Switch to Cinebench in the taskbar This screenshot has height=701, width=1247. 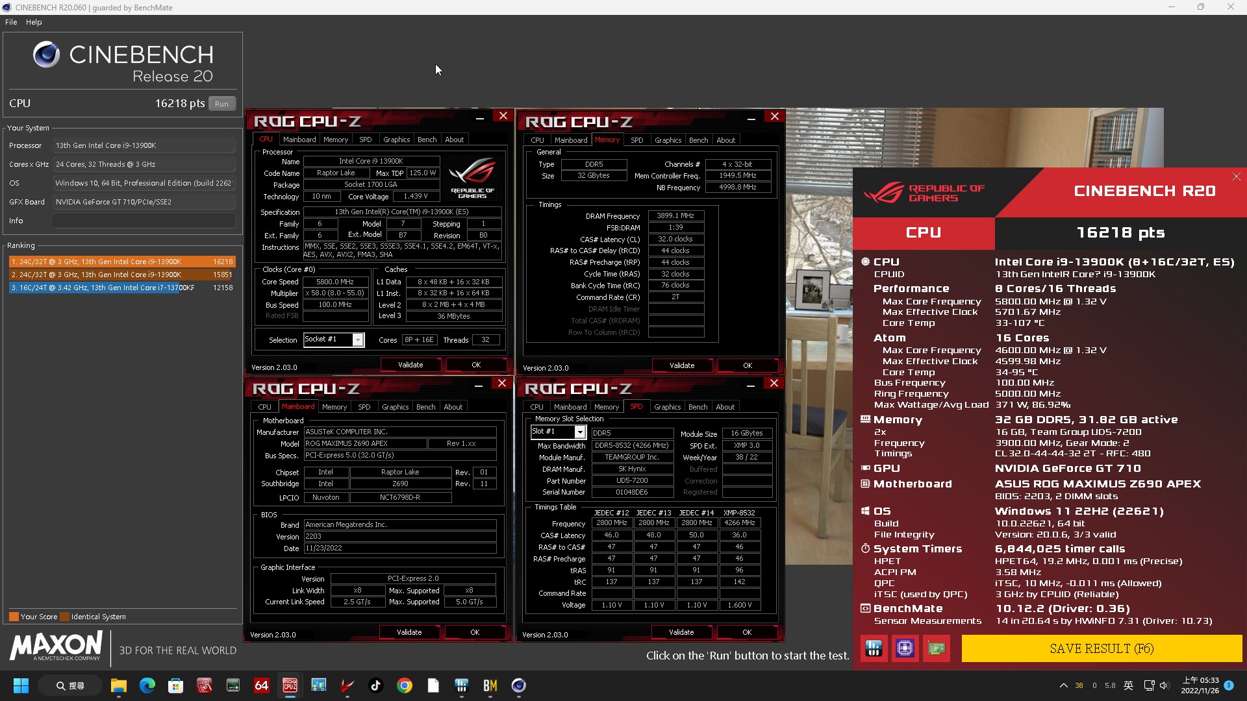pyautogui.click(x=518, y=685)
